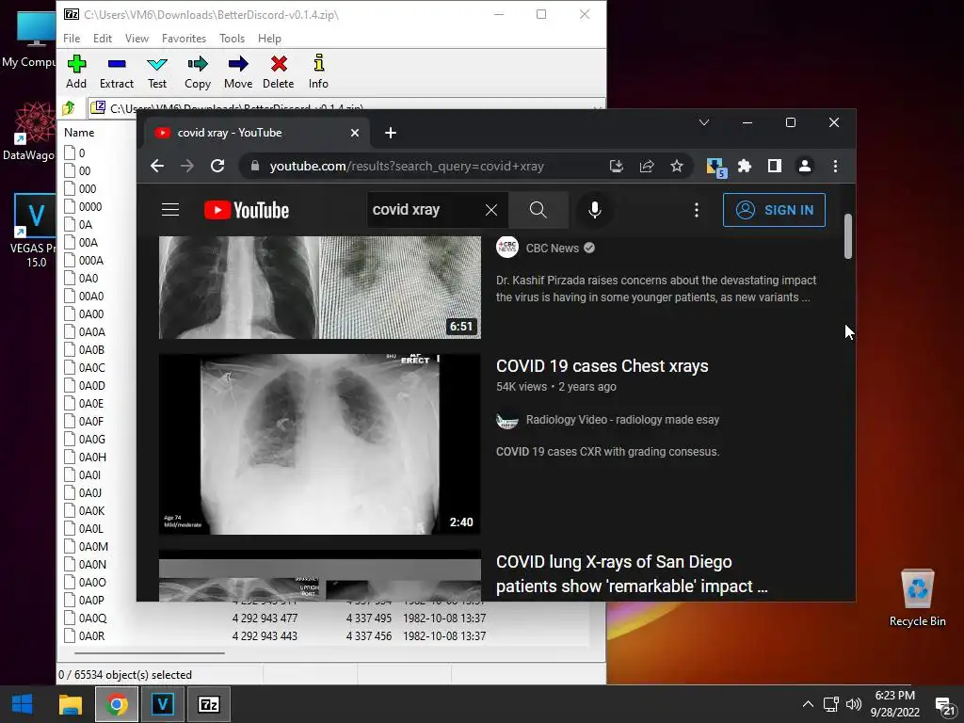
Task: Open the Chrome tab search dropdown arrow
Action: [704, 122]
